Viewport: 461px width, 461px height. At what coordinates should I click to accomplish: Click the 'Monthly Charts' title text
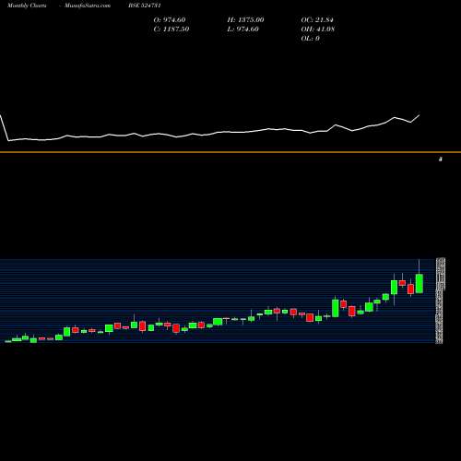click(x=27, y=6)
